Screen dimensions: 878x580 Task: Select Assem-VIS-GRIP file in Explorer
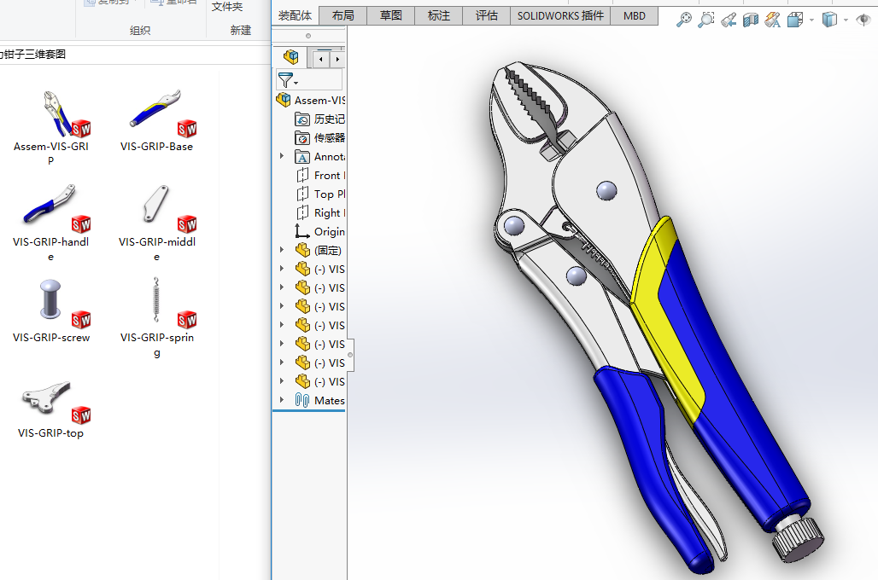click(51, 128)
